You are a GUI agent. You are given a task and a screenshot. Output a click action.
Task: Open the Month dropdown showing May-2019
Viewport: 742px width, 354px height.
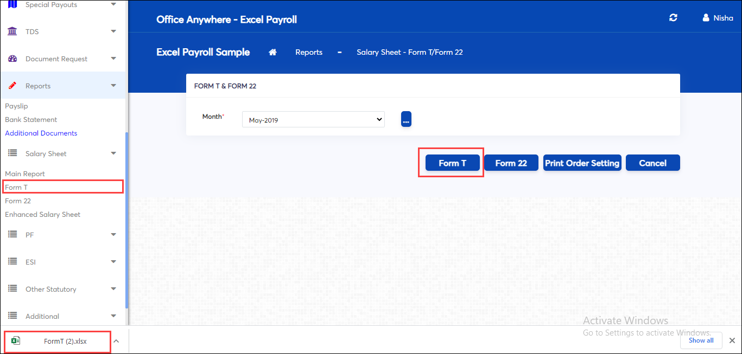click(313, 120)
